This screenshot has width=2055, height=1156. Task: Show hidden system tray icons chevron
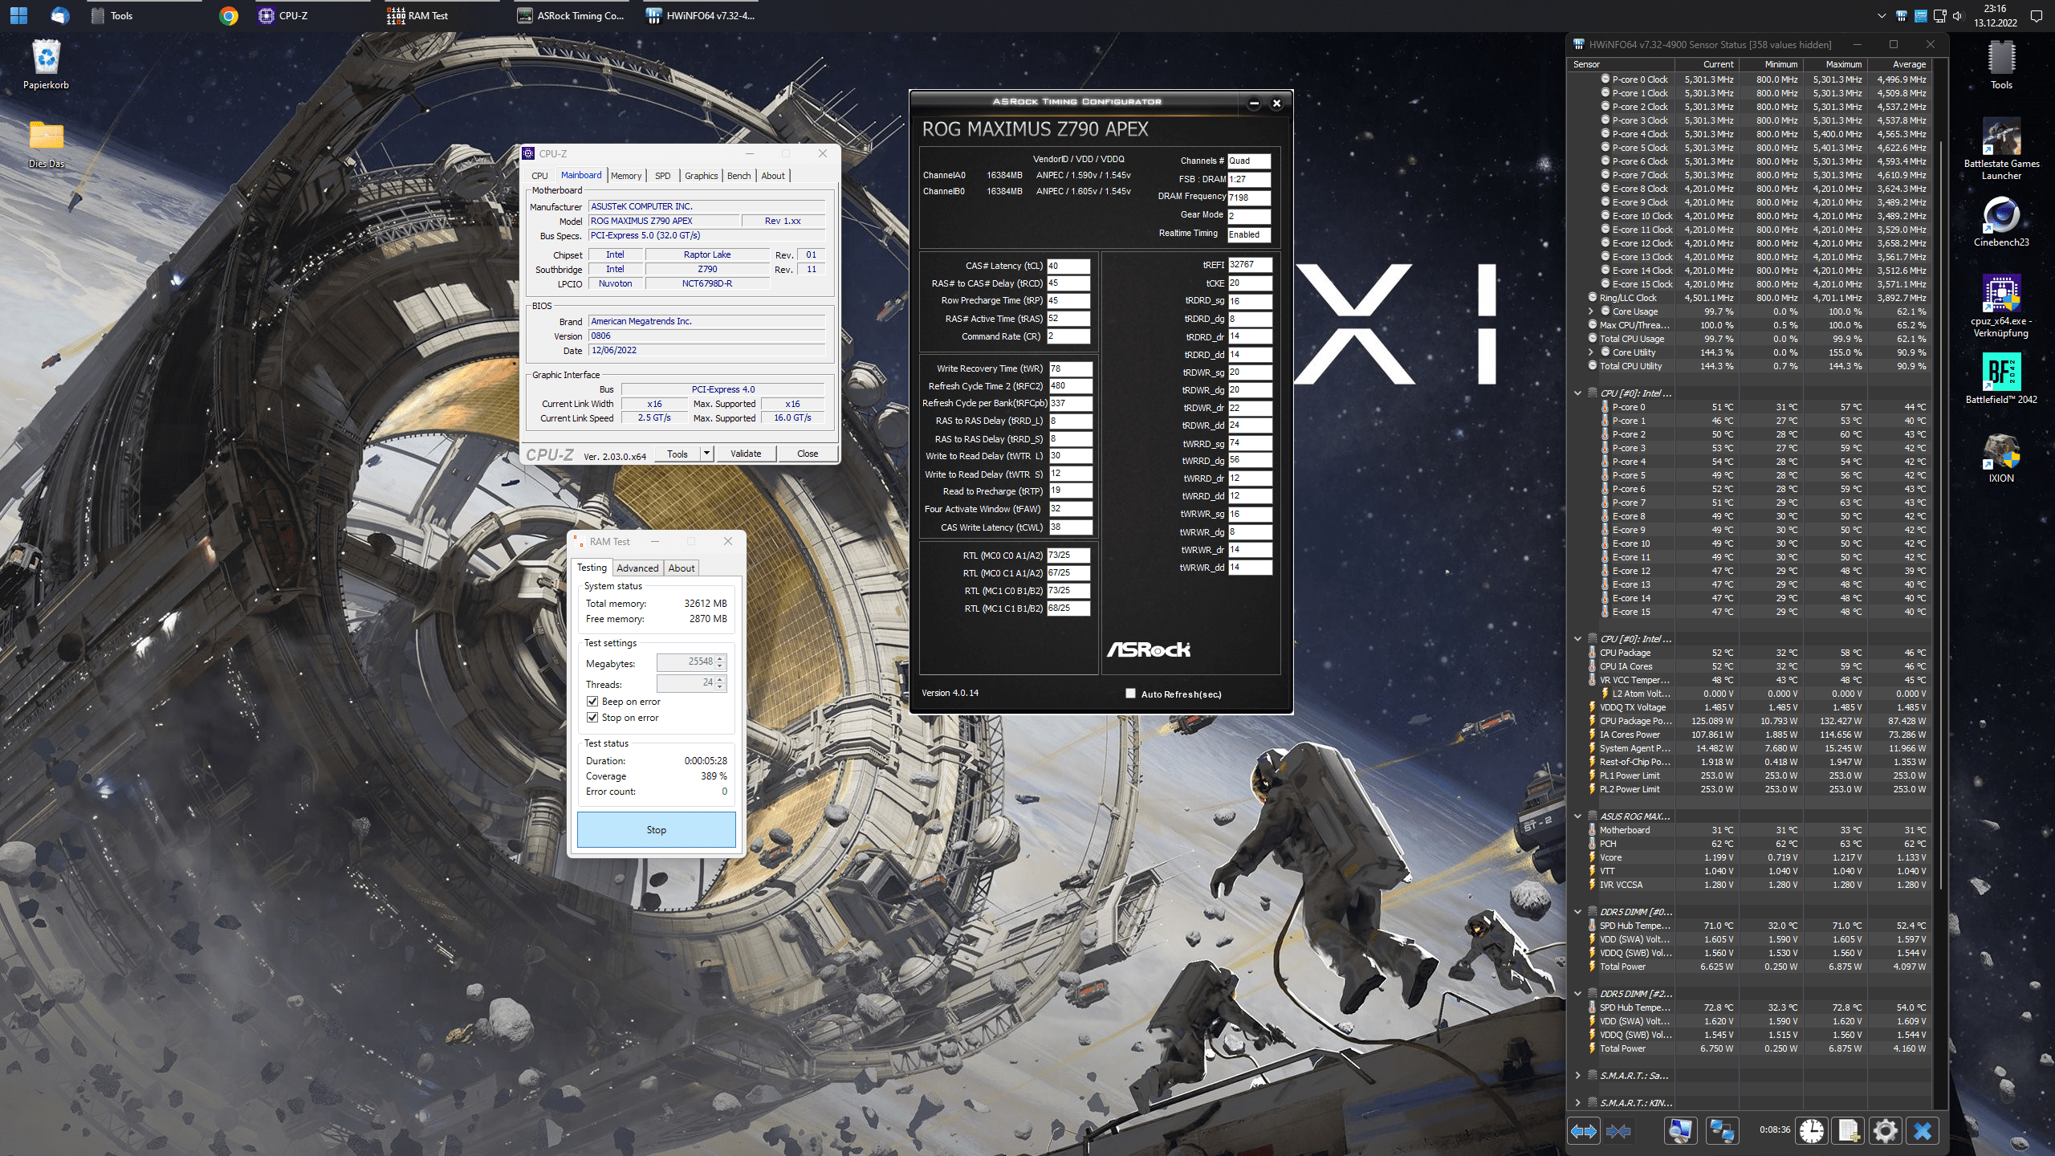tap(1882, 15)
